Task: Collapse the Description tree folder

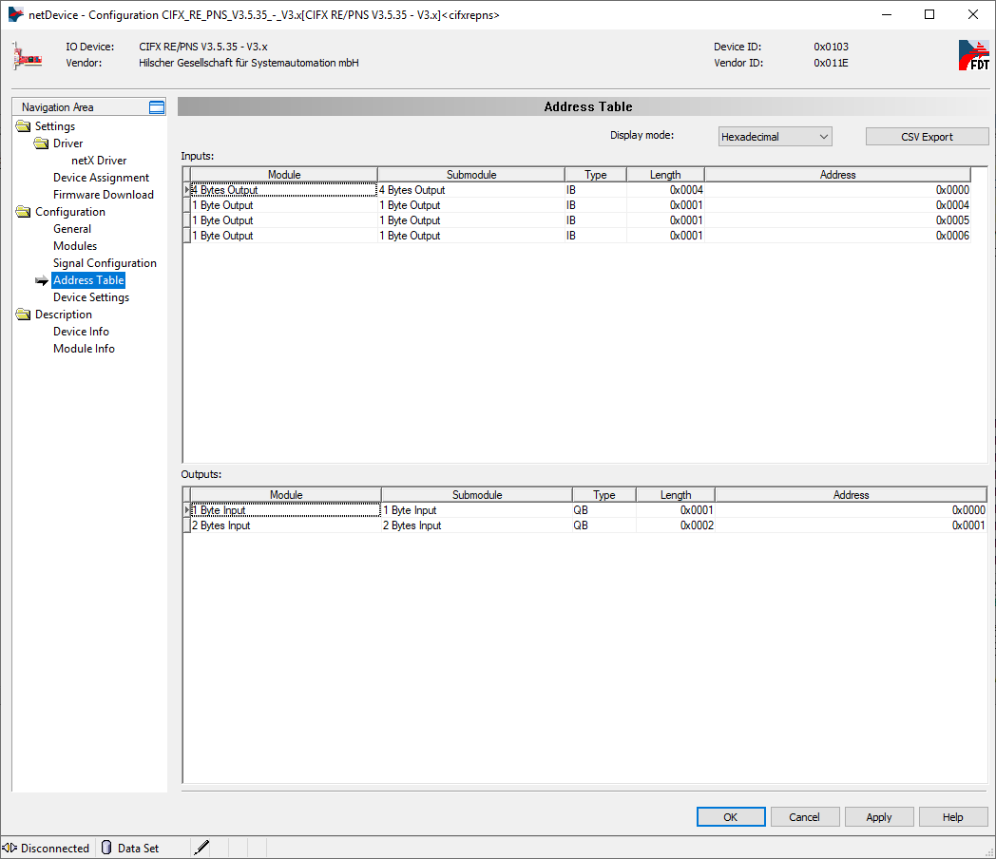Action: (x=23, y=315)
